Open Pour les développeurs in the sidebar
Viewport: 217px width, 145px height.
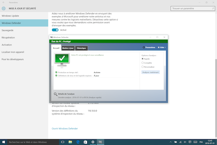24,59
